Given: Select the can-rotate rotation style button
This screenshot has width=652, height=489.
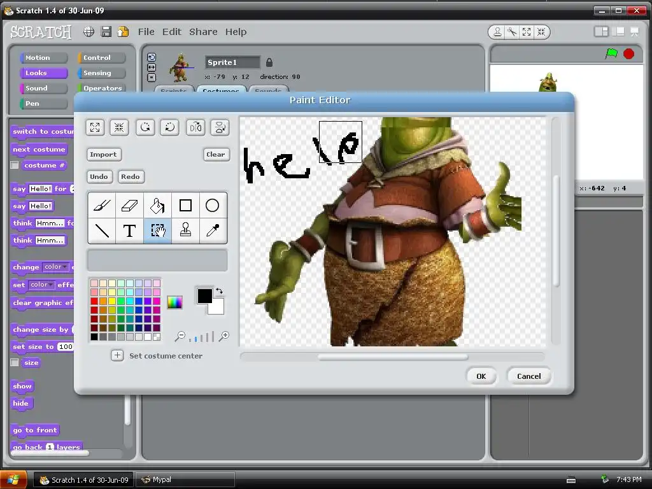Looking at the screenshot, I should click(x=152, y=57).
